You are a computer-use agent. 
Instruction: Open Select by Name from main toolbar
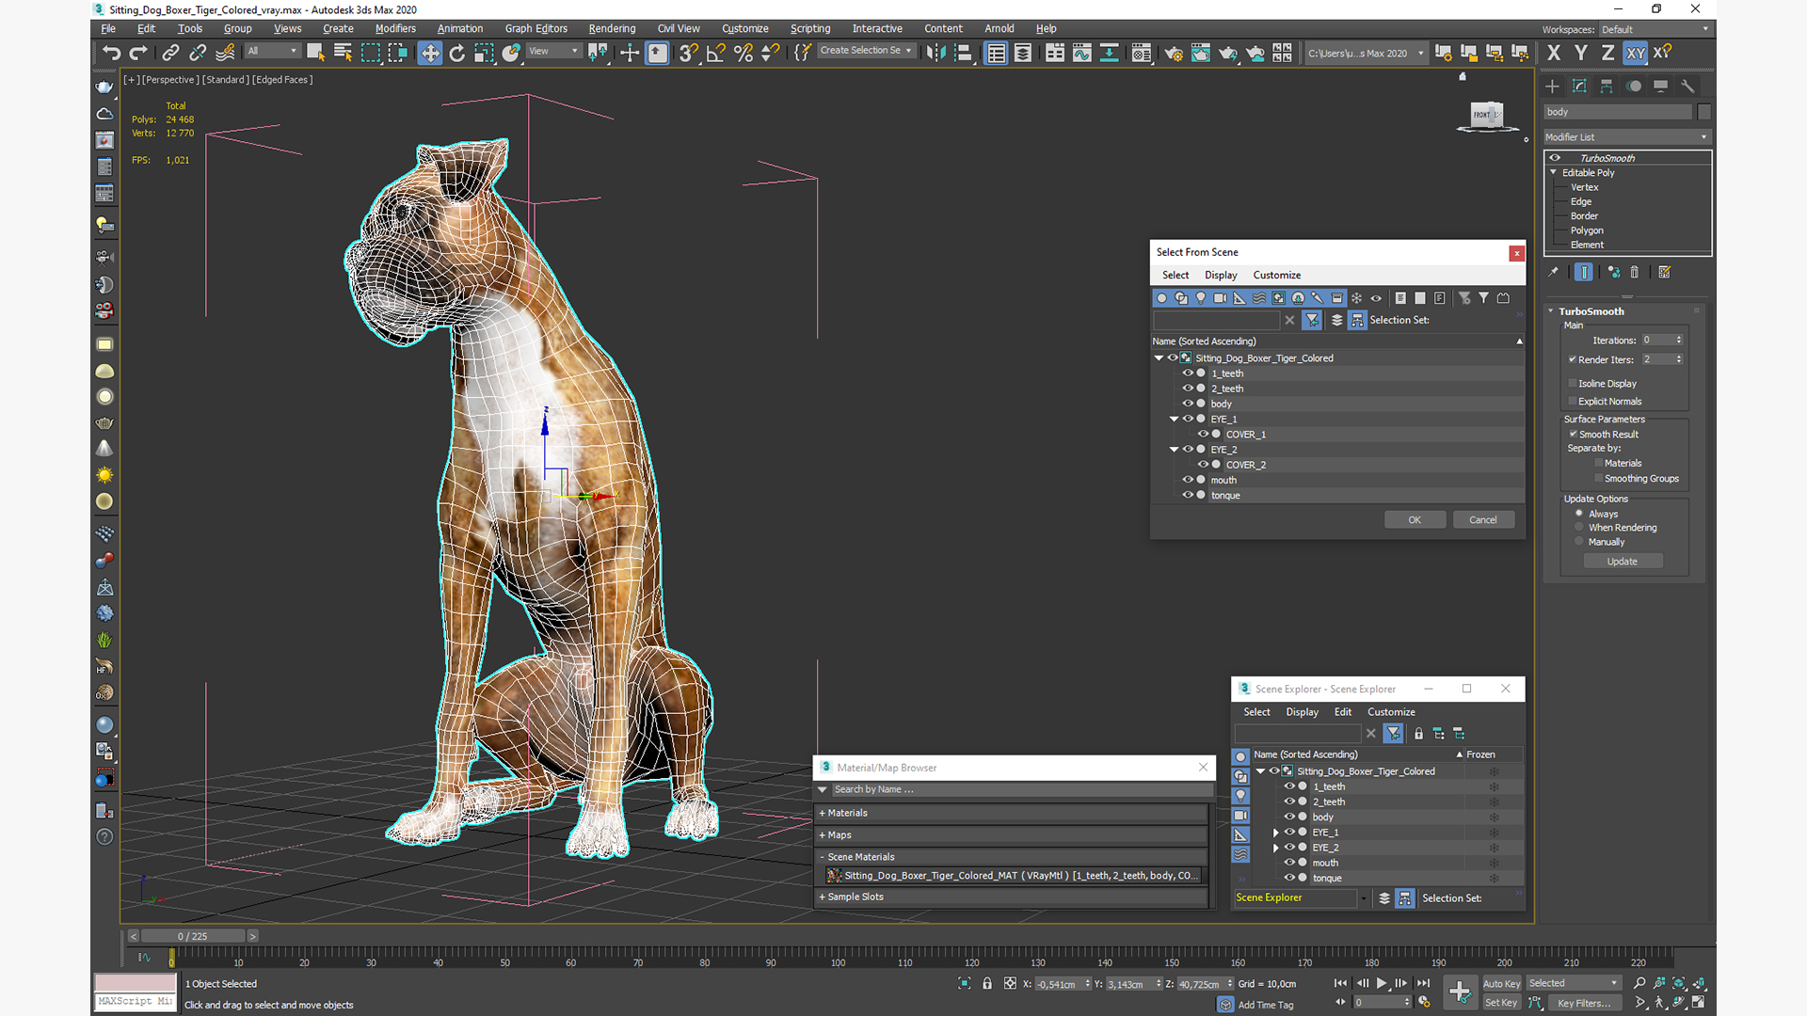(343, 53)
